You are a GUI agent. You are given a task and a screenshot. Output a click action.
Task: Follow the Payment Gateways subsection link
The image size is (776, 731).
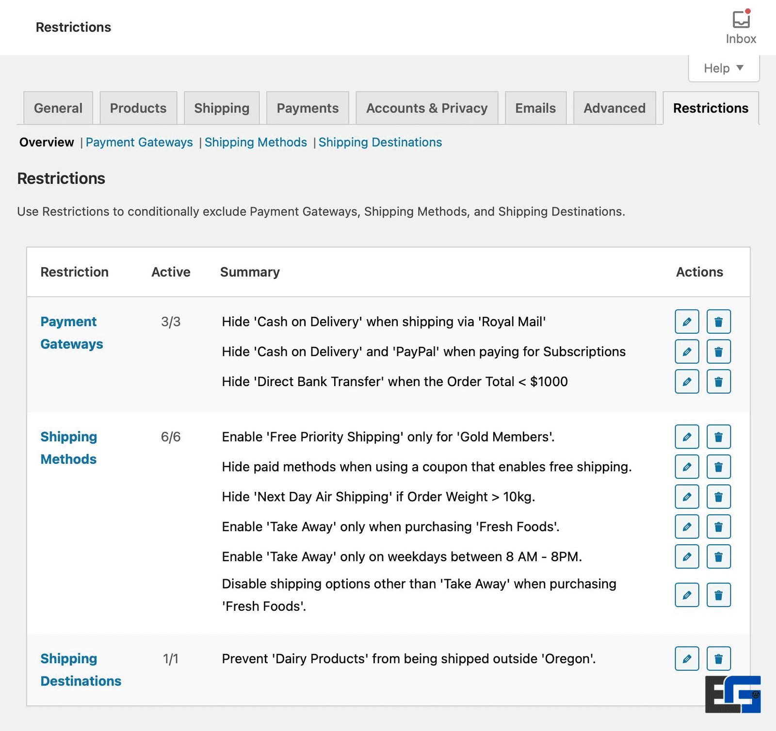coord(140,142)
